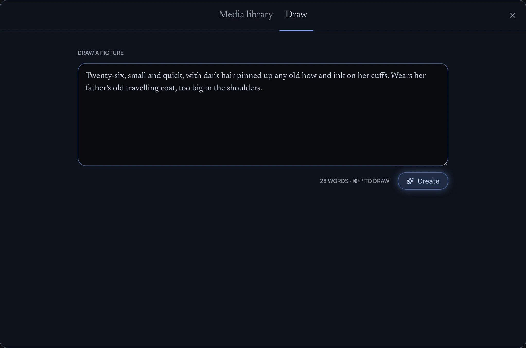This screenshot has height=348, width=526.
Task: Click the "TO DRAW" hint text
Action: click(x=377, y=181)
